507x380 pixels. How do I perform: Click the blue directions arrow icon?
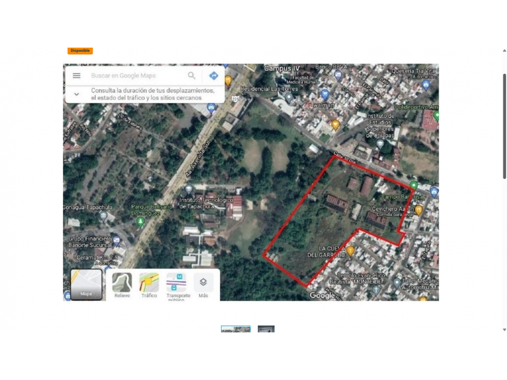coord(213,75)
